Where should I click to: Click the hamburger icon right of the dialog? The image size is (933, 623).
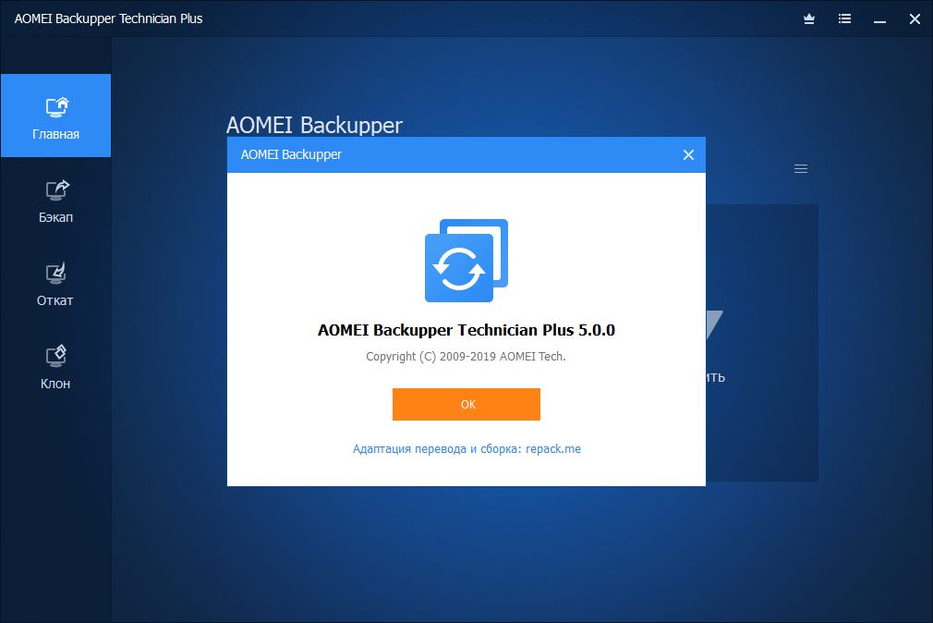pos(801,168)
